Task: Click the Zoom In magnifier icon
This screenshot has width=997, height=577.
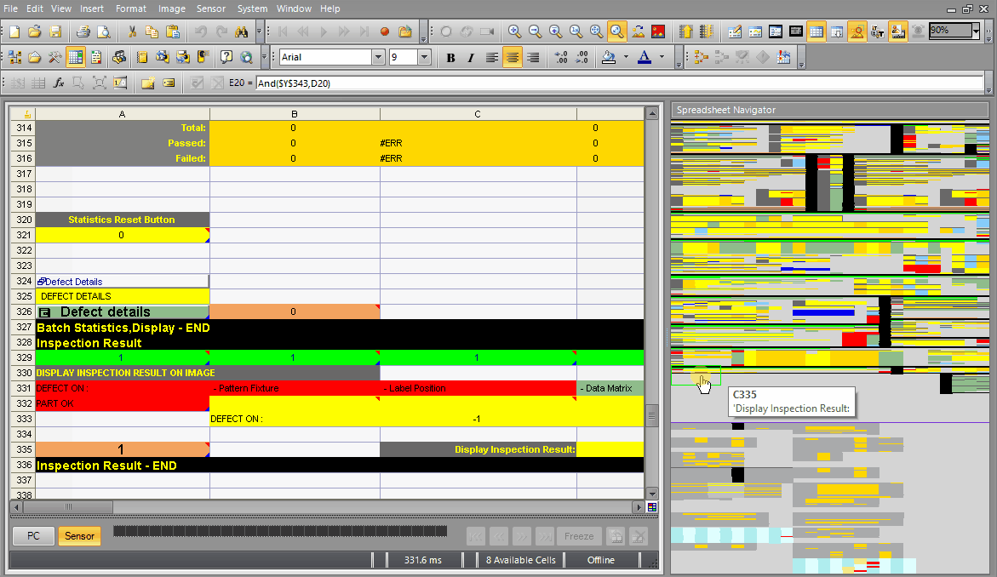Action: [514, 31]
